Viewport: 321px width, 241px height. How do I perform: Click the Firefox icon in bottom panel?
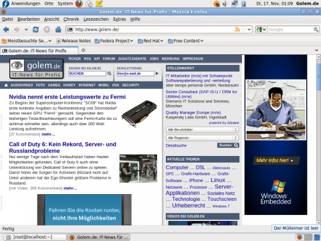[300, 237]
